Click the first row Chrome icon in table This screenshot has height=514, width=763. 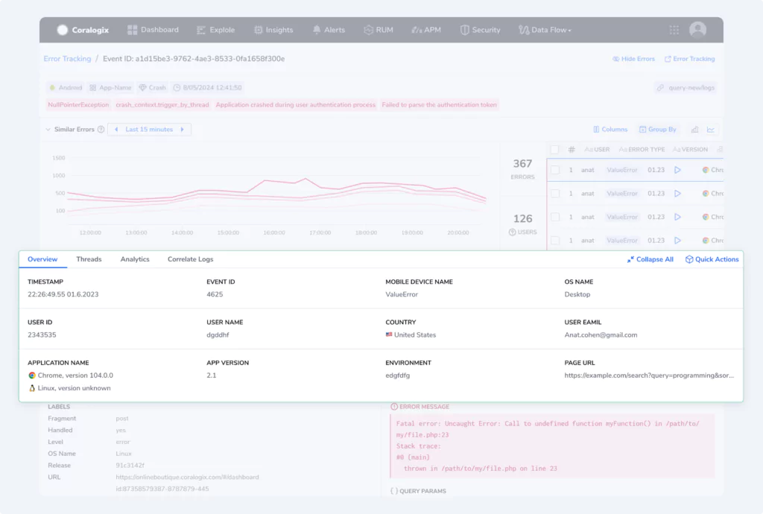click(706, 170)
